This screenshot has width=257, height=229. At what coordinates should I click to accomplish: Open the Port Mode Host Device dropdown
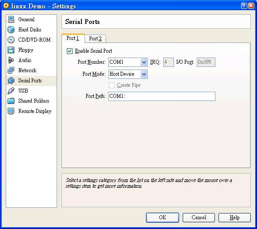[x=128, y=74]
